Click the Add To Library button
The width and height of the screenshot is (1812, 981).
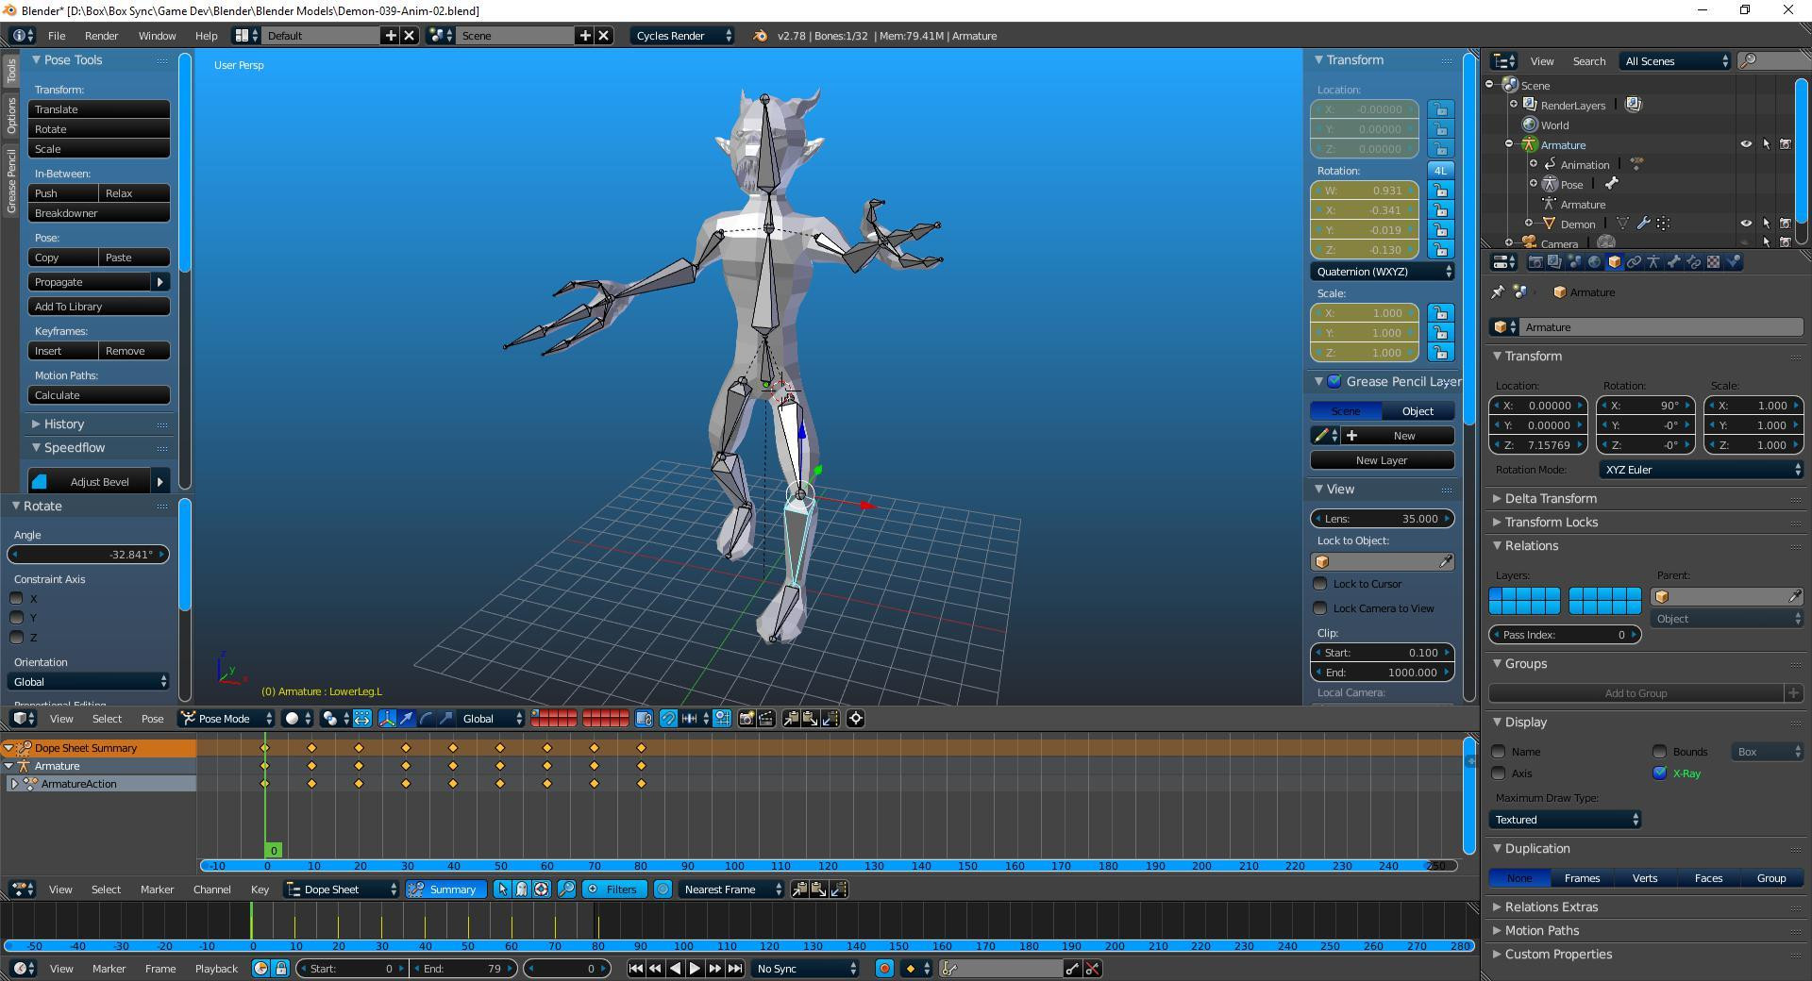tap(98, 307)
